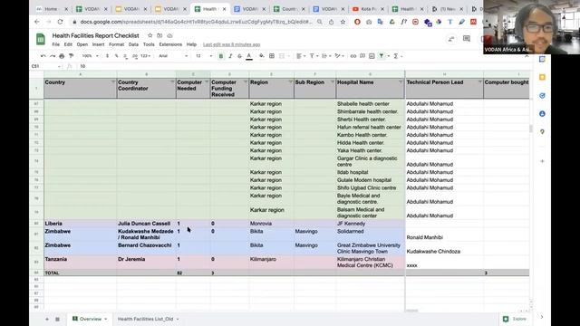Open the File menu

point(56,44)
